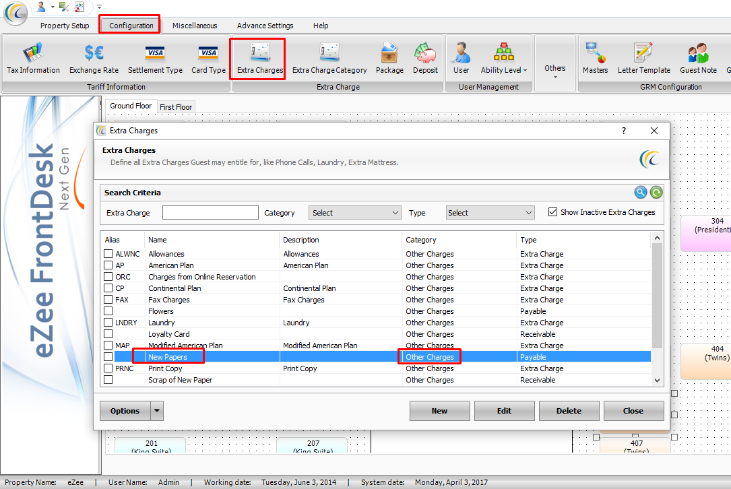This screenshot has height=489, width=731.
Task: Click the list scrollbar down arrow
Action: (x=657, y=380)
